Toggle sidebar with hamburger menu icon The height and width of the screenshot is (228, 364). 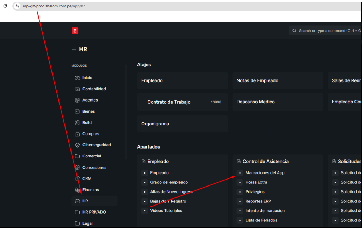[x=74, y=50]
